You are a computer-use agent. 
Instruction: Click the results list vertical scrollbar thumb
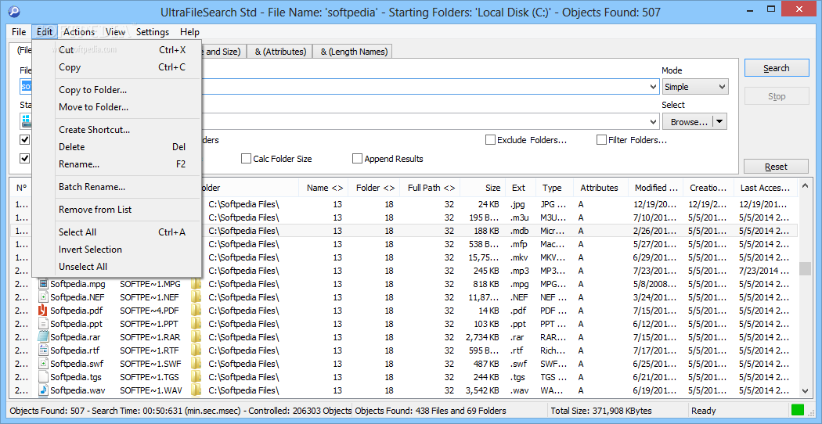coord(805,269)
